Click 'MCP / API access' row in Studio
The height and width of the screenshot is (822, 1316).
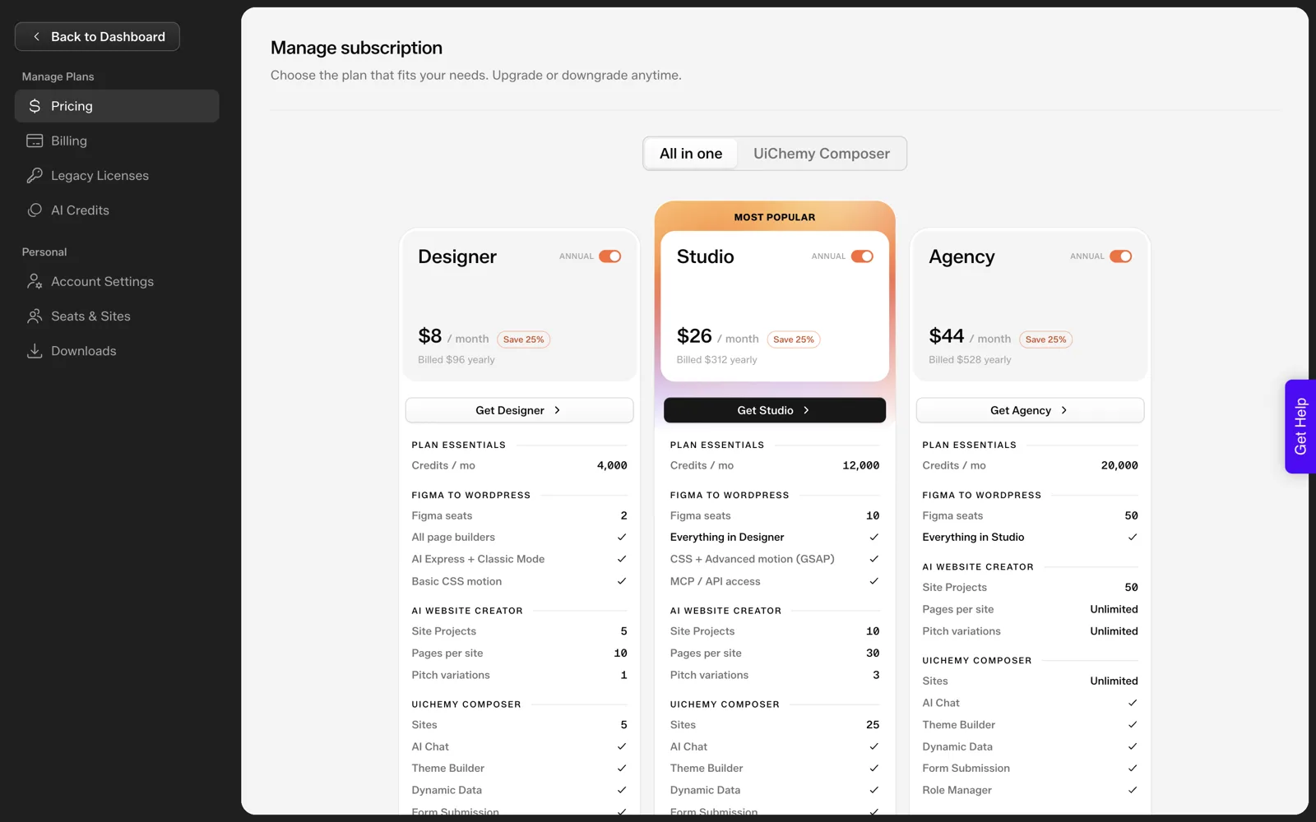pyautogui.click(x=775, y=581)
